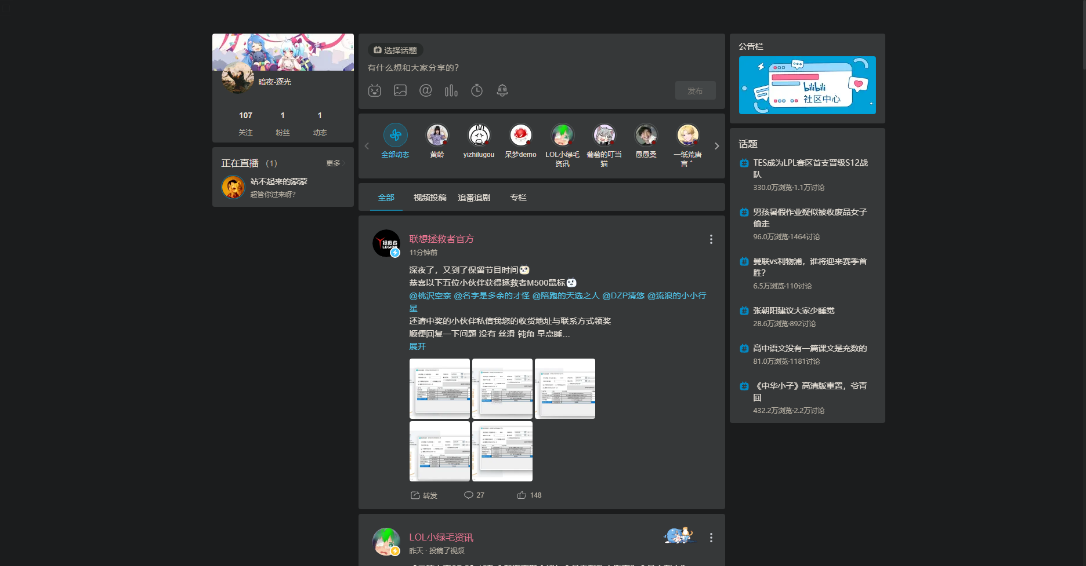Switch to the 视频投稿 tab

(x=429, y=198)
